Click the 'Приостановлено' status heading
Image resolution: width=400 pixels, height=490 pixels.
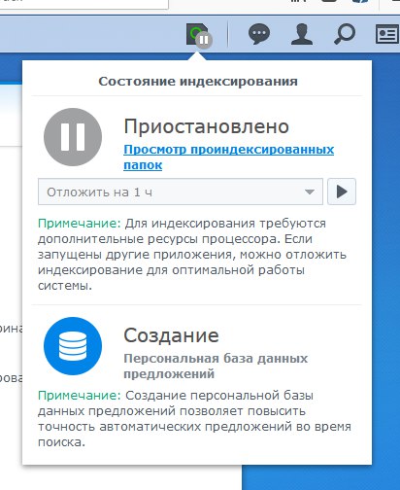coord(207,126)
